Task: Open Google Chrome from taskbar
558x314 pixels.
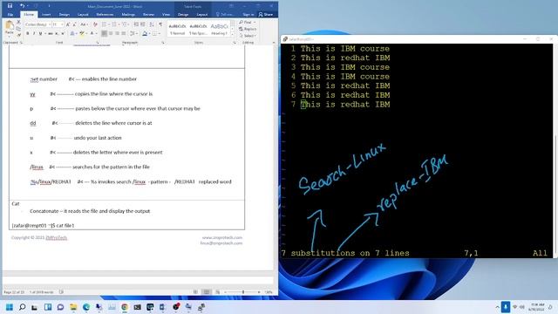Action: (x=125, y=307)
